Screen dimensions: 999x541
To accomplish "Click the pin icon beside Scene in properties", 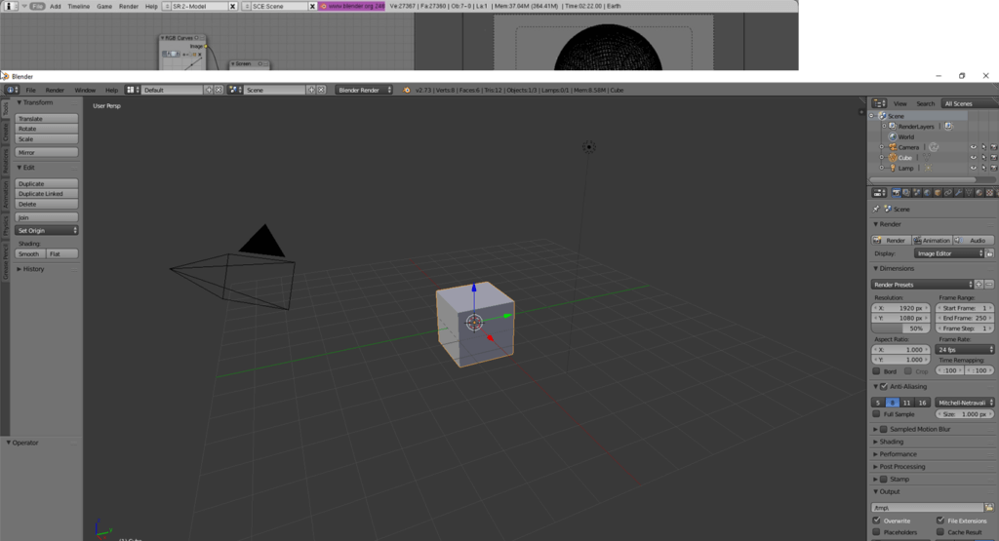I will pyautogui.click(x=876, y=209).
